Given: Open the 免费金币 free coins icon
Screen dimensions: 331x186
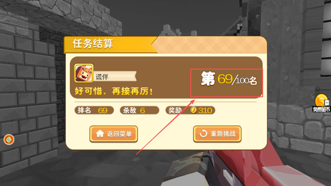Looking at the screenshot, I should click(321, 103).
